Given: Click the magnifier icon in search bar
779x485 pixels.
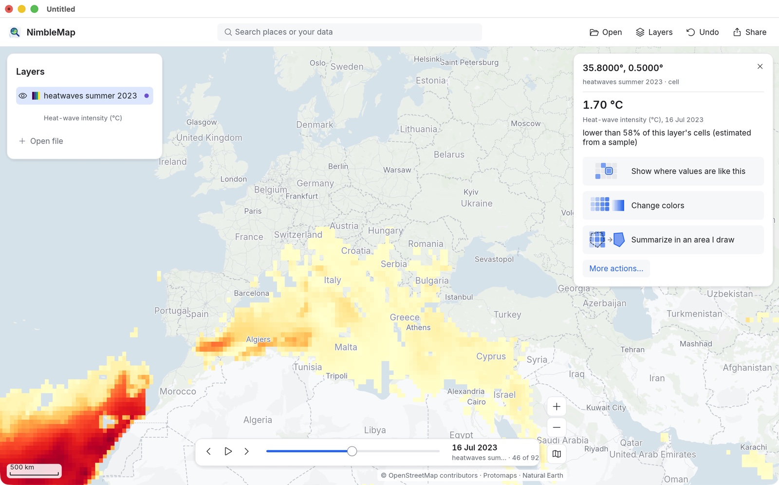Looking at the screenshot, I should (x=228, y=32).
